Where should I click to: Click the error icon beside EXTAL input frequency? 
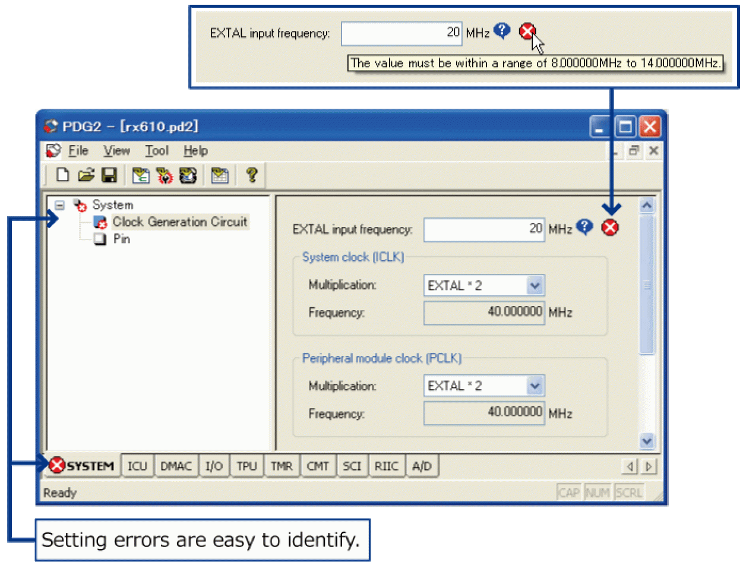tap(610, 228)
